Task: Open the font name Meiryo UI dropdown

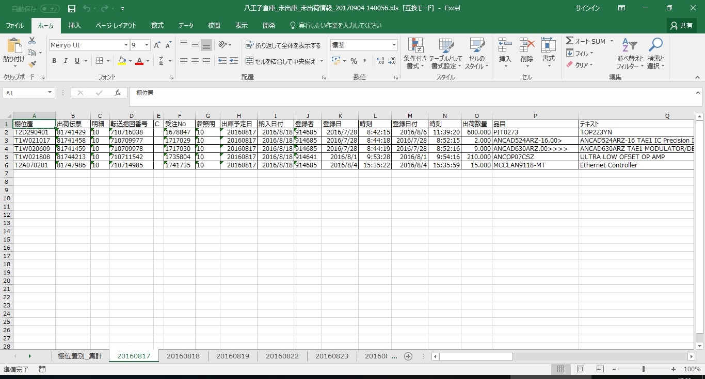Action: pyautogui.click(x=125, y=45)
